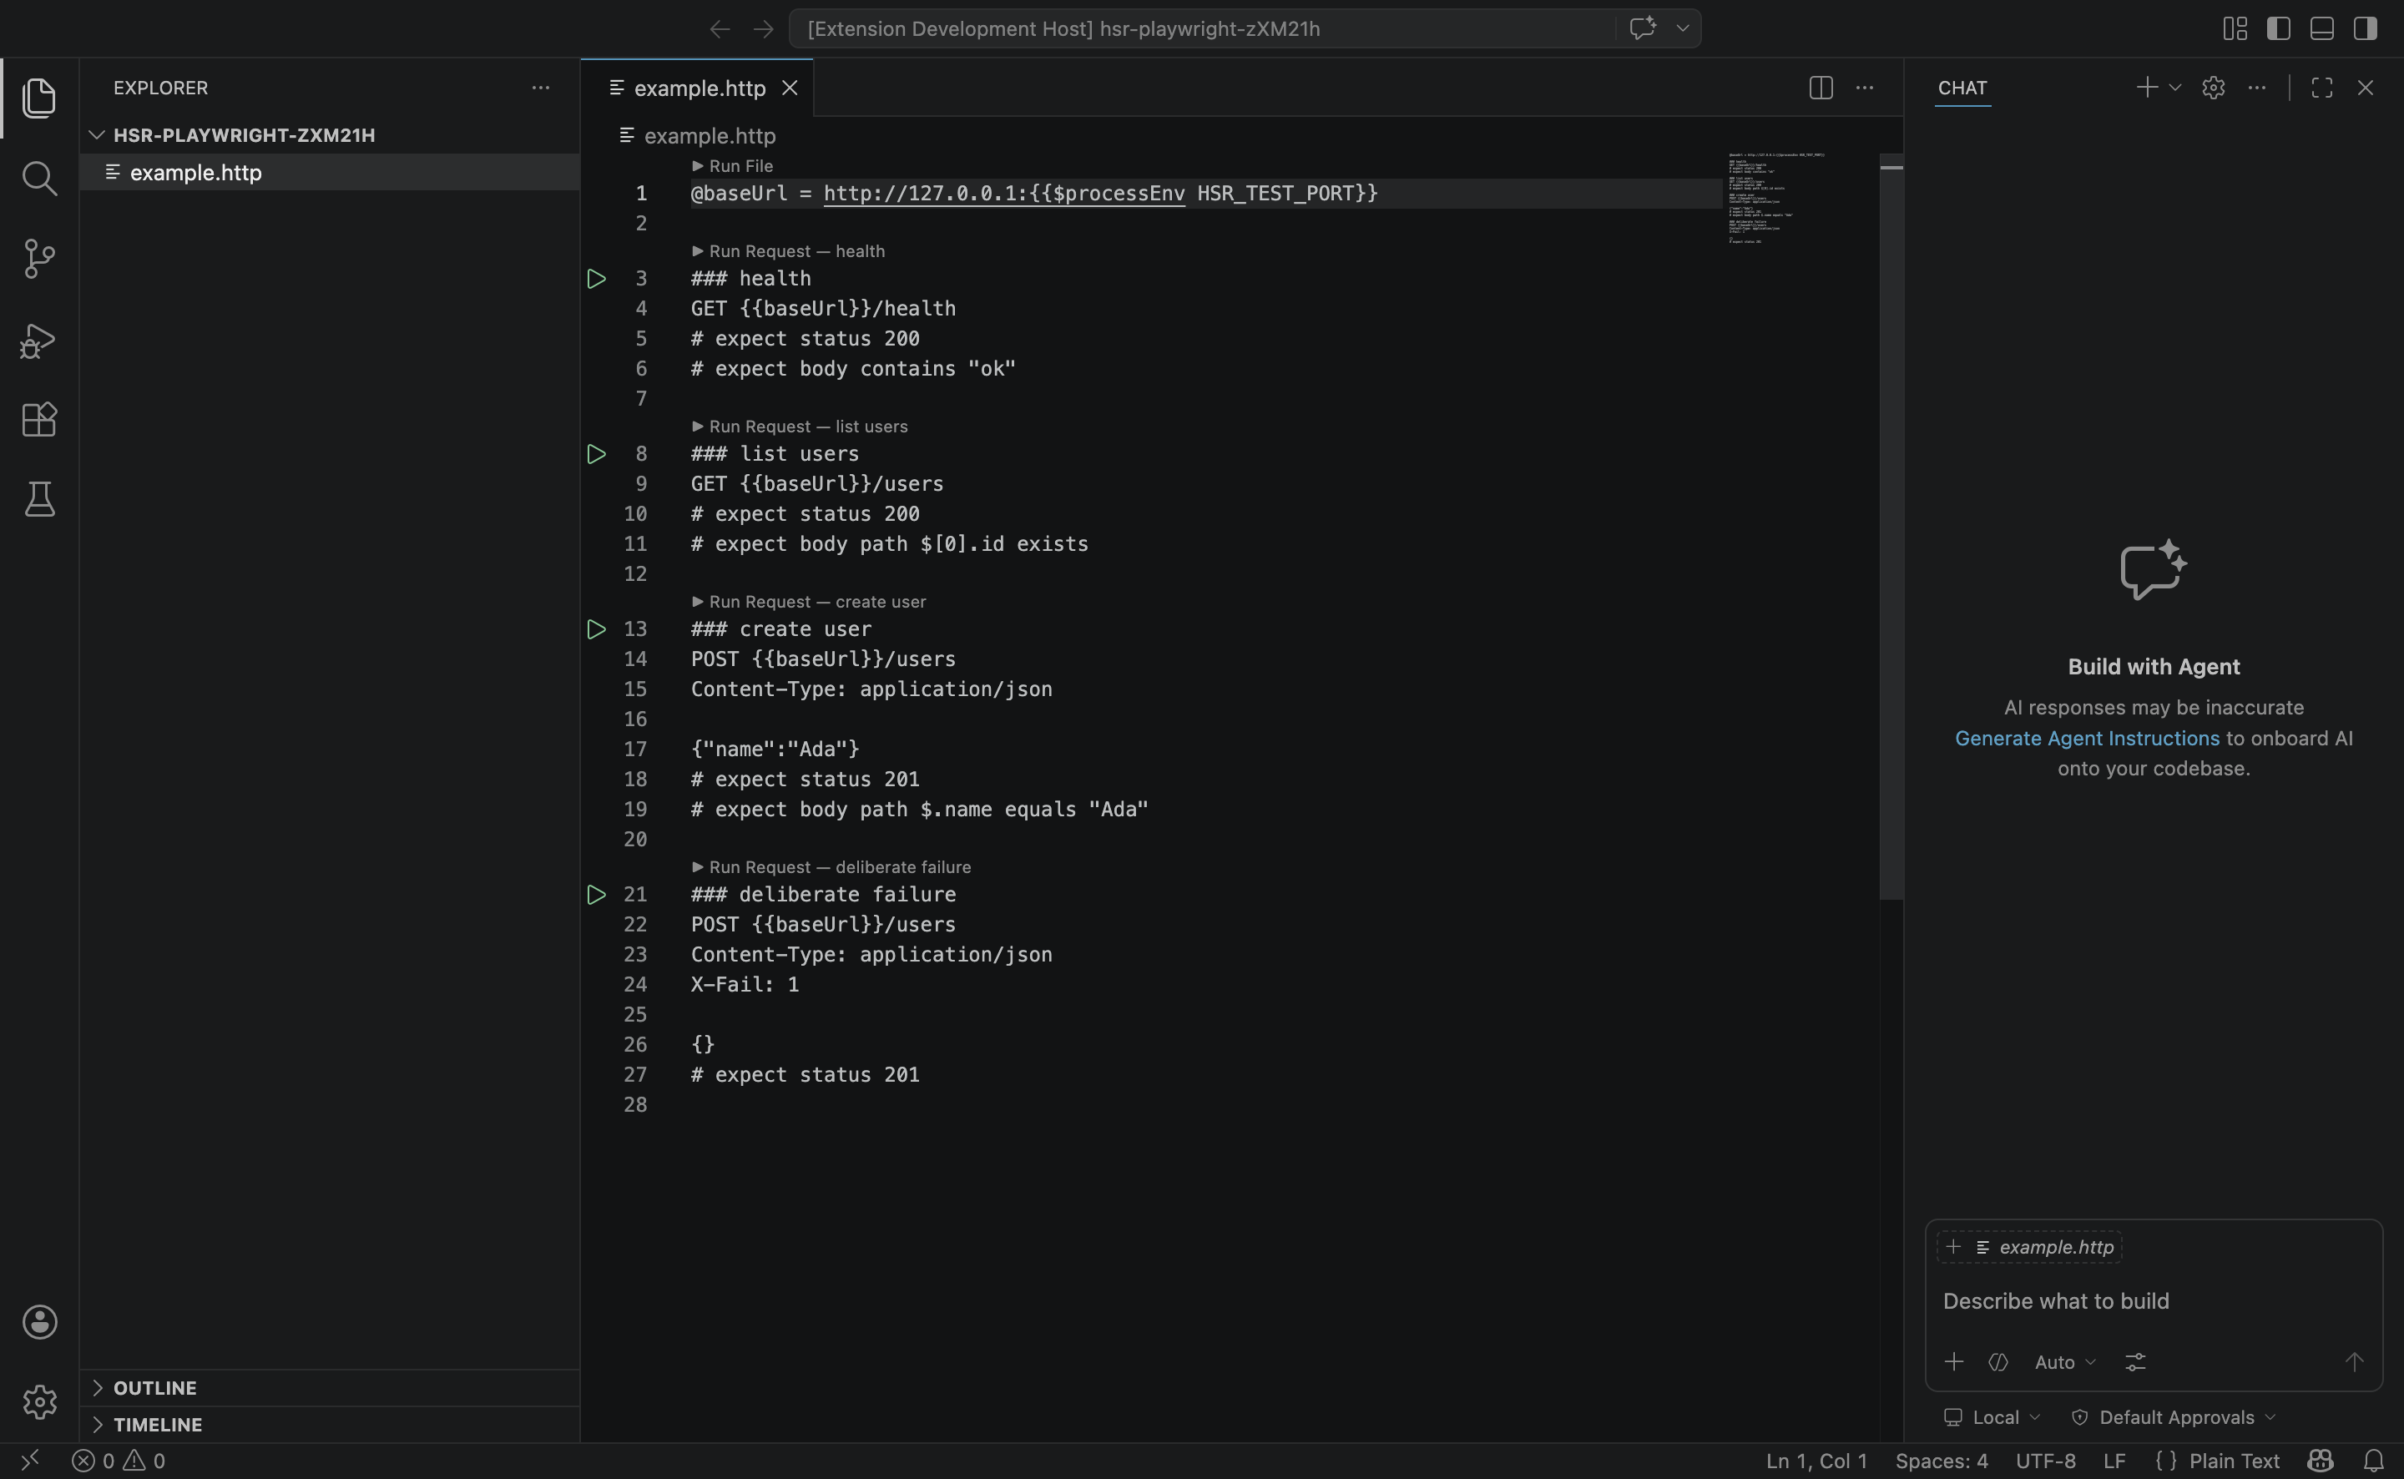Viewport: 2404px width, 1479px height.
Task: Customize layout icon in title bar
Action: (2235, 28)
